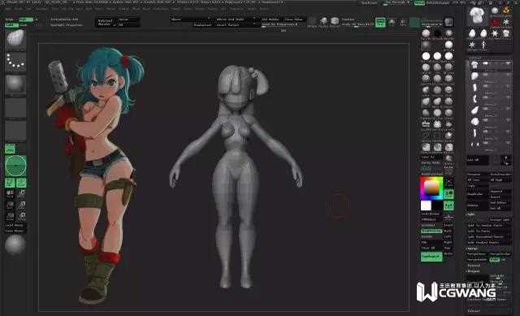Click the subtool reorder arrows icon beside List All
520x316 pixels.
pyautogui.click(x=506, y=160)
